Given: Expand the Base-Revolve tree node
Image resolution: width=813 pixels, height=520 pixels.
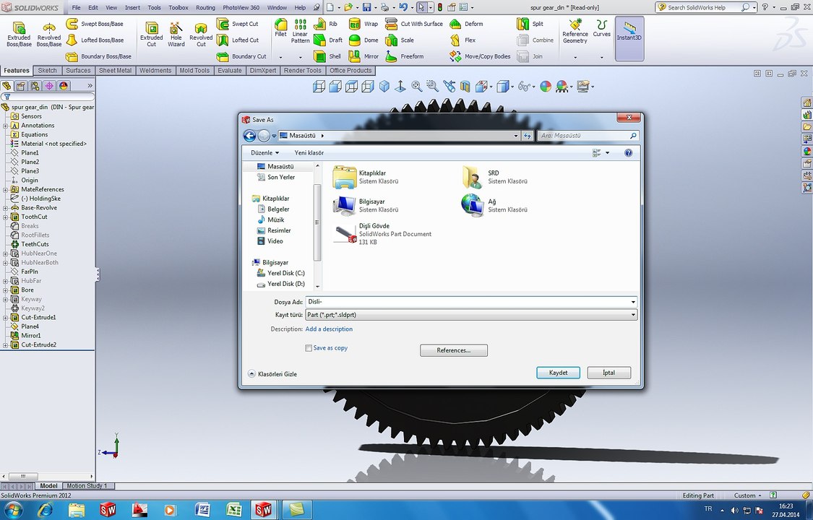Looking at the screenshot, I should [5, 208].
